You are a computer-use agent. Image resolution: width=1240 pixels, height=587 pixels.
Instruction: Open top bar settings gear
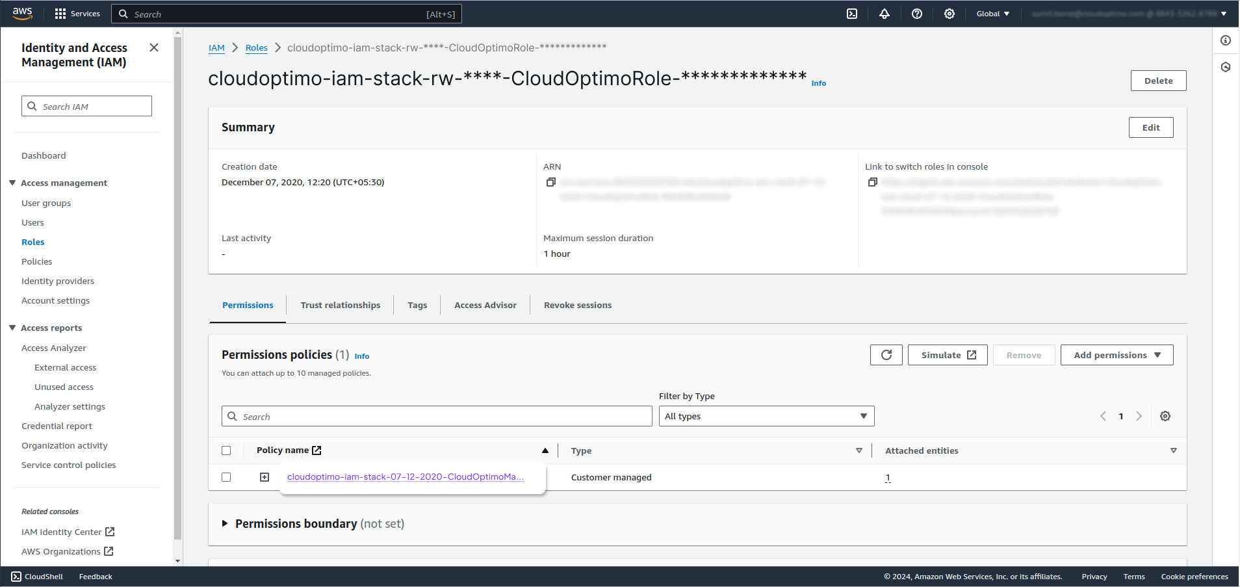coord(949,14)
